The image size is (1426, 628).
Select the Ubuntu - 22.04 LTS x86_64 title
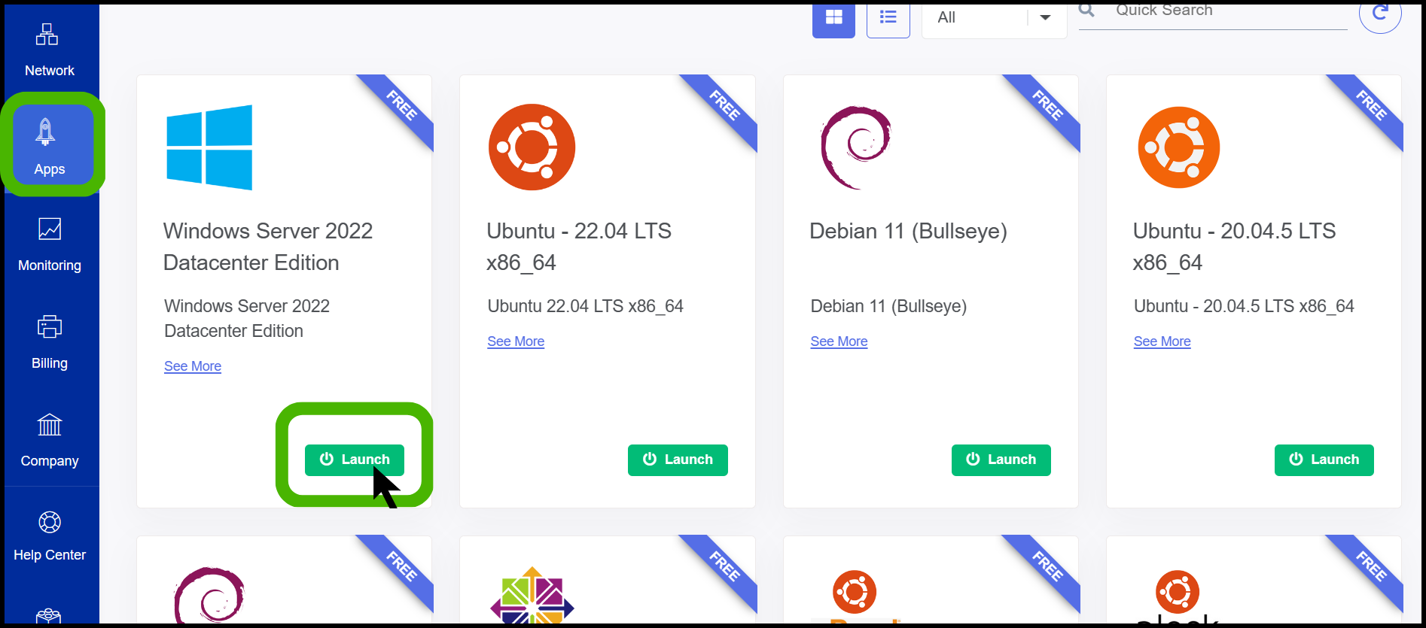point(578,247)
